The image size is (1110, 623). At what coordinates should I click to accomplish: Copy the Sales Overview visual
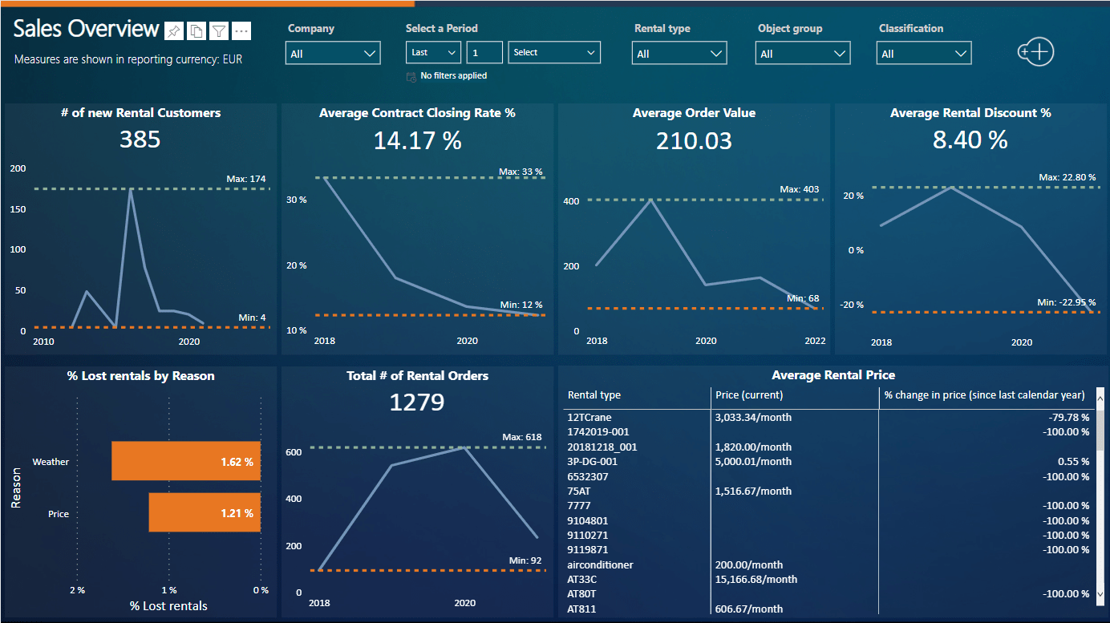[196, 31]
